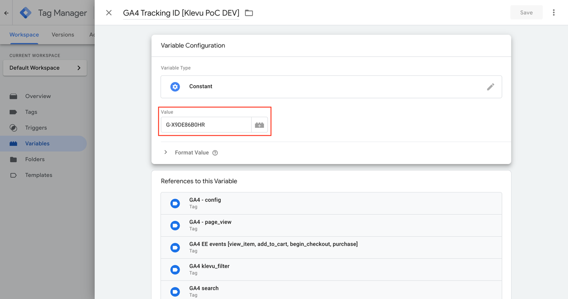Go to Folders in sidebar
This screenshot has width=568, height=299.
pyautogui.click(x=43, y=159)
